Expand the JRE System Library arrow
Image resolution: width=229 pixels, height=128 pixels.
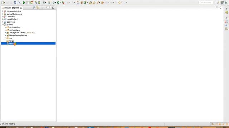pos(5,33)
